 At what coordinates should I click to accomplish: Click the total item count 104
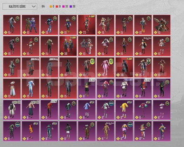(43, 6)
